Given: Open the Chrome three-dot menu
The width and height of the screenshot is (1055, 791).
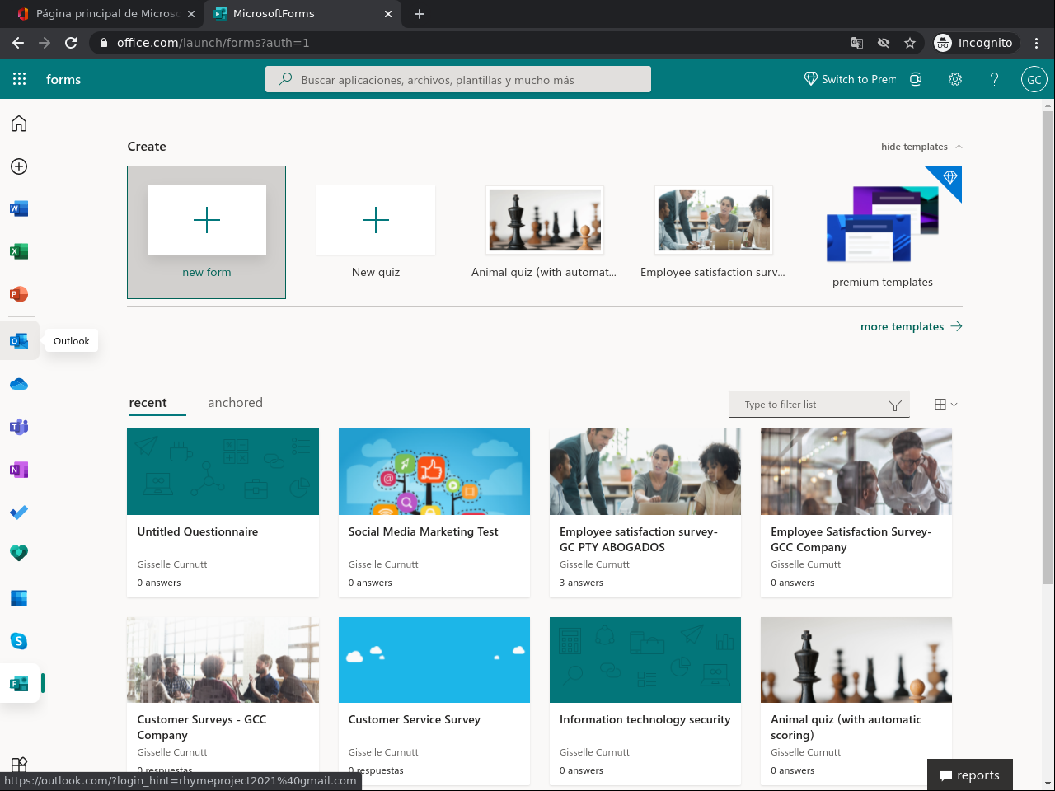Looking at the screenshot, I should [x=1037, y=43].
